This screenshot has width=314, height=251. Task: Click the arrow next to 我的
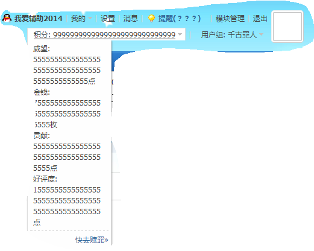[x=90, y=18]
